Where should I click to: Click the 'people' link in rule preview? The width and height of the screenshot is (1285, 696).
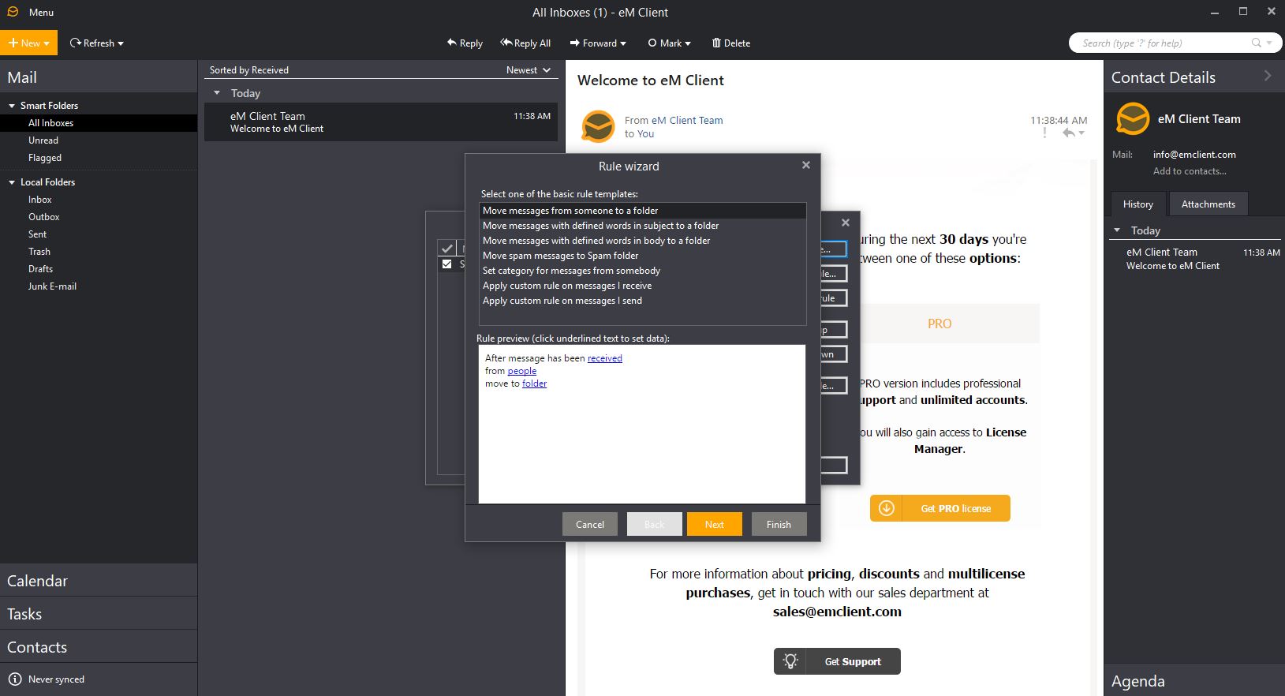pyautogui.click(x=521, y=371)
